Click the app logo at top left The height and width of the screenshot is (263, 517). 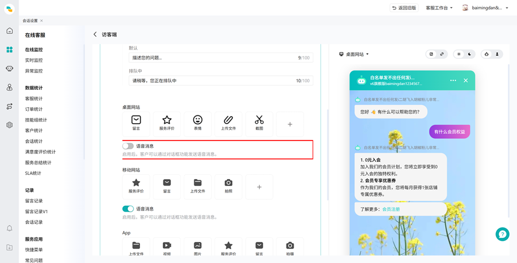point(9,9)
